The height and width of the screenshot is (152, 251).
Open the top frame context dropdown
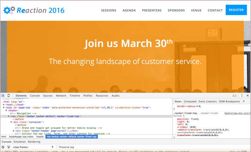tap(33, 147)
